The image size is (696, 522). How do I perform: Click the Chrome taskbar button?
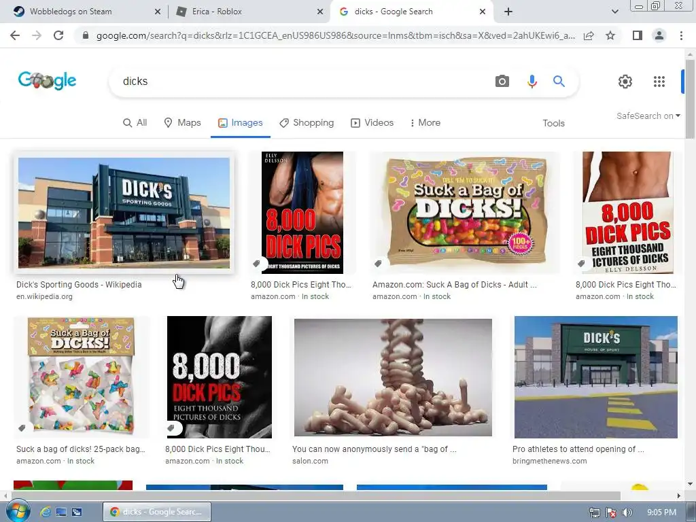click(157, 512)
